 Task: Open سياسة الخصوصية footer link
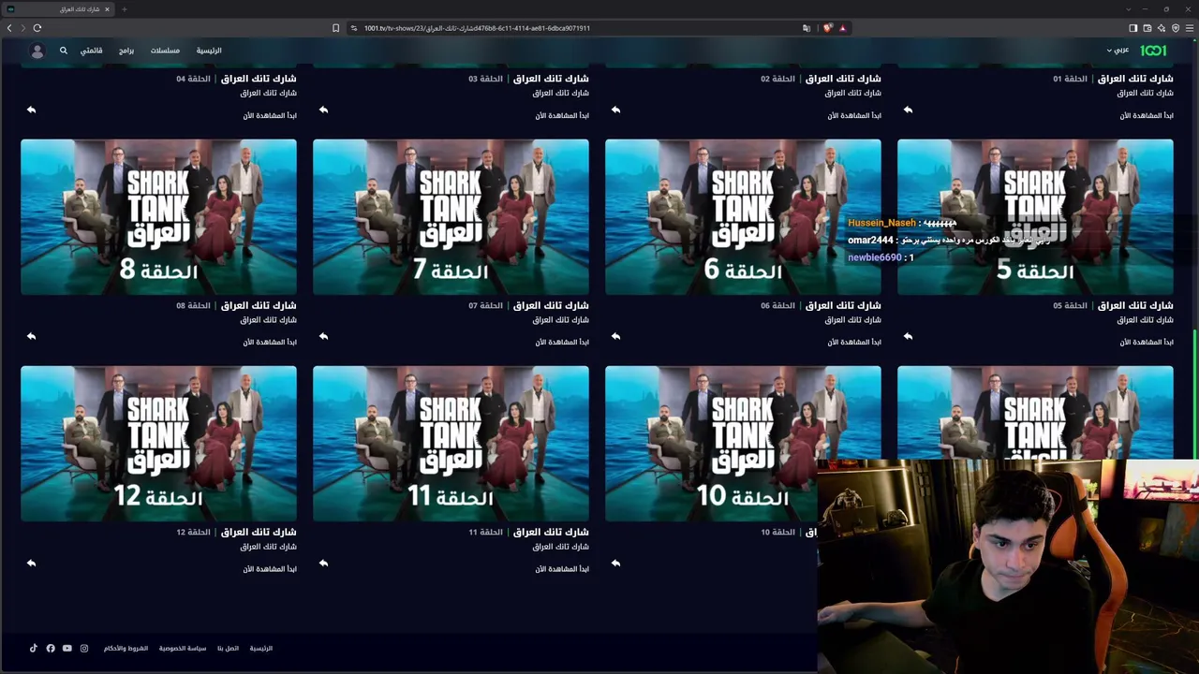183,648
